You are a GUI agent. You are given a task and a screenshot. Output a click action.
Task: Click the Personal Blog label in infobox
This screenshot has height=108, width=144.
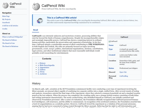(x=112, y=77)
